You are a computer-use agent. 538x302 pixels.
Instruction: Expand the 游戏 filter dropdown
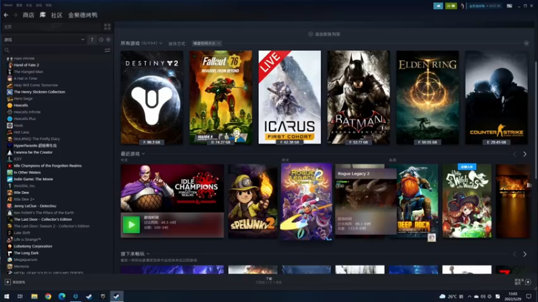(x=44, y=40)
